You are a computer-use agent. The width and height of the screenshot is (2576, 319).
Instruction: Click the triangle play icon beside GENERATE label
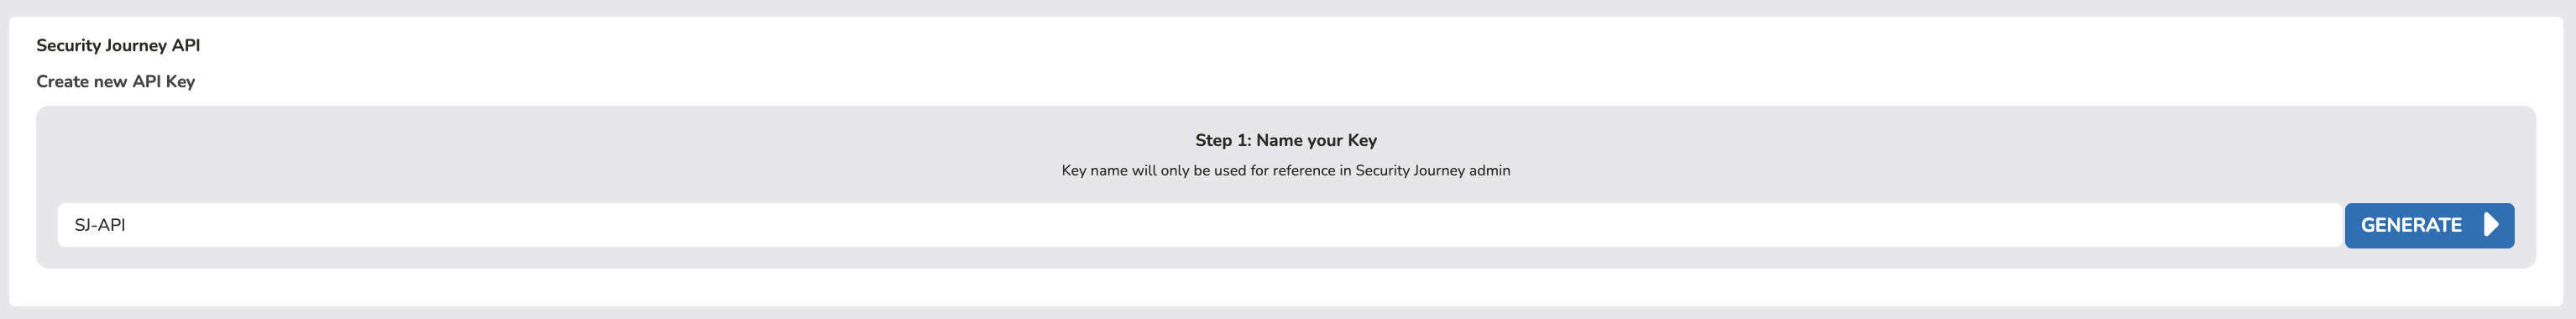(x=2491, y=225)
